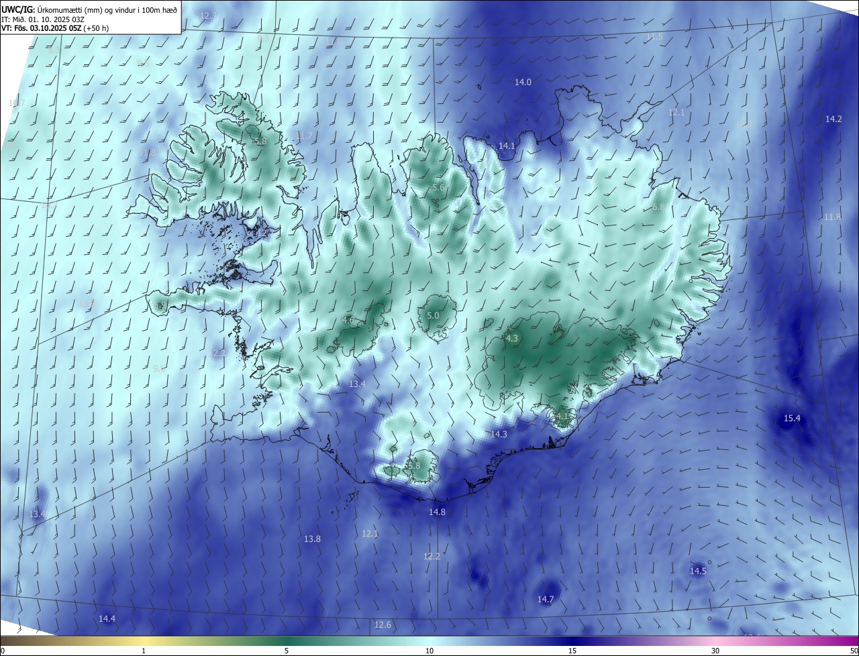Viewport: 859px width, 656px height.
Task: Click the legend tick label "1"
Action: coord(144,651)
